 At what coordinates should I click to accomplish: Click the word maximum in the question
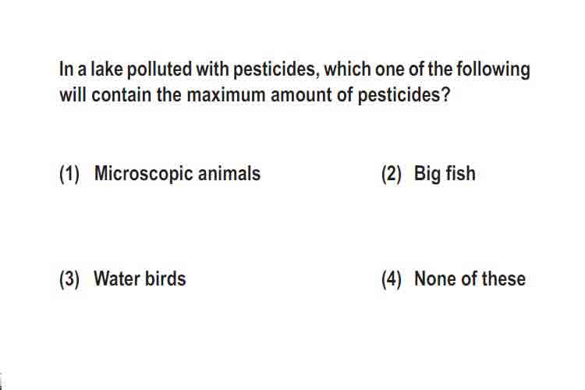(x=225, y=95)
